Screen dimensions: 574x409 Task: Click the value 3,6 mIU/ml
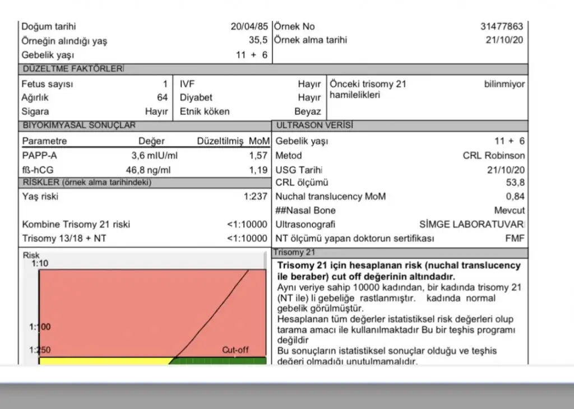point(155,156)
